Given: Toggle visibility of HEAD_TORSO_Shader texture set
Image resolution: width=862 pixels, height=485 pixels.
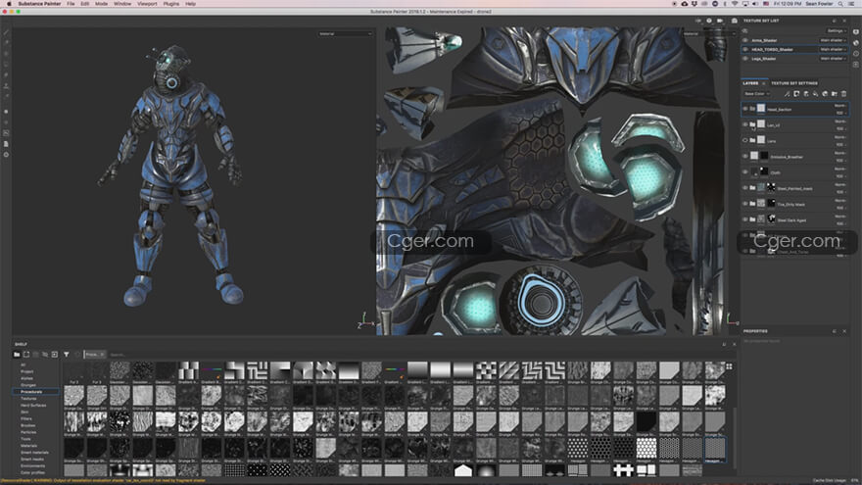Looking at the screenshot, I should pos(745,50).
